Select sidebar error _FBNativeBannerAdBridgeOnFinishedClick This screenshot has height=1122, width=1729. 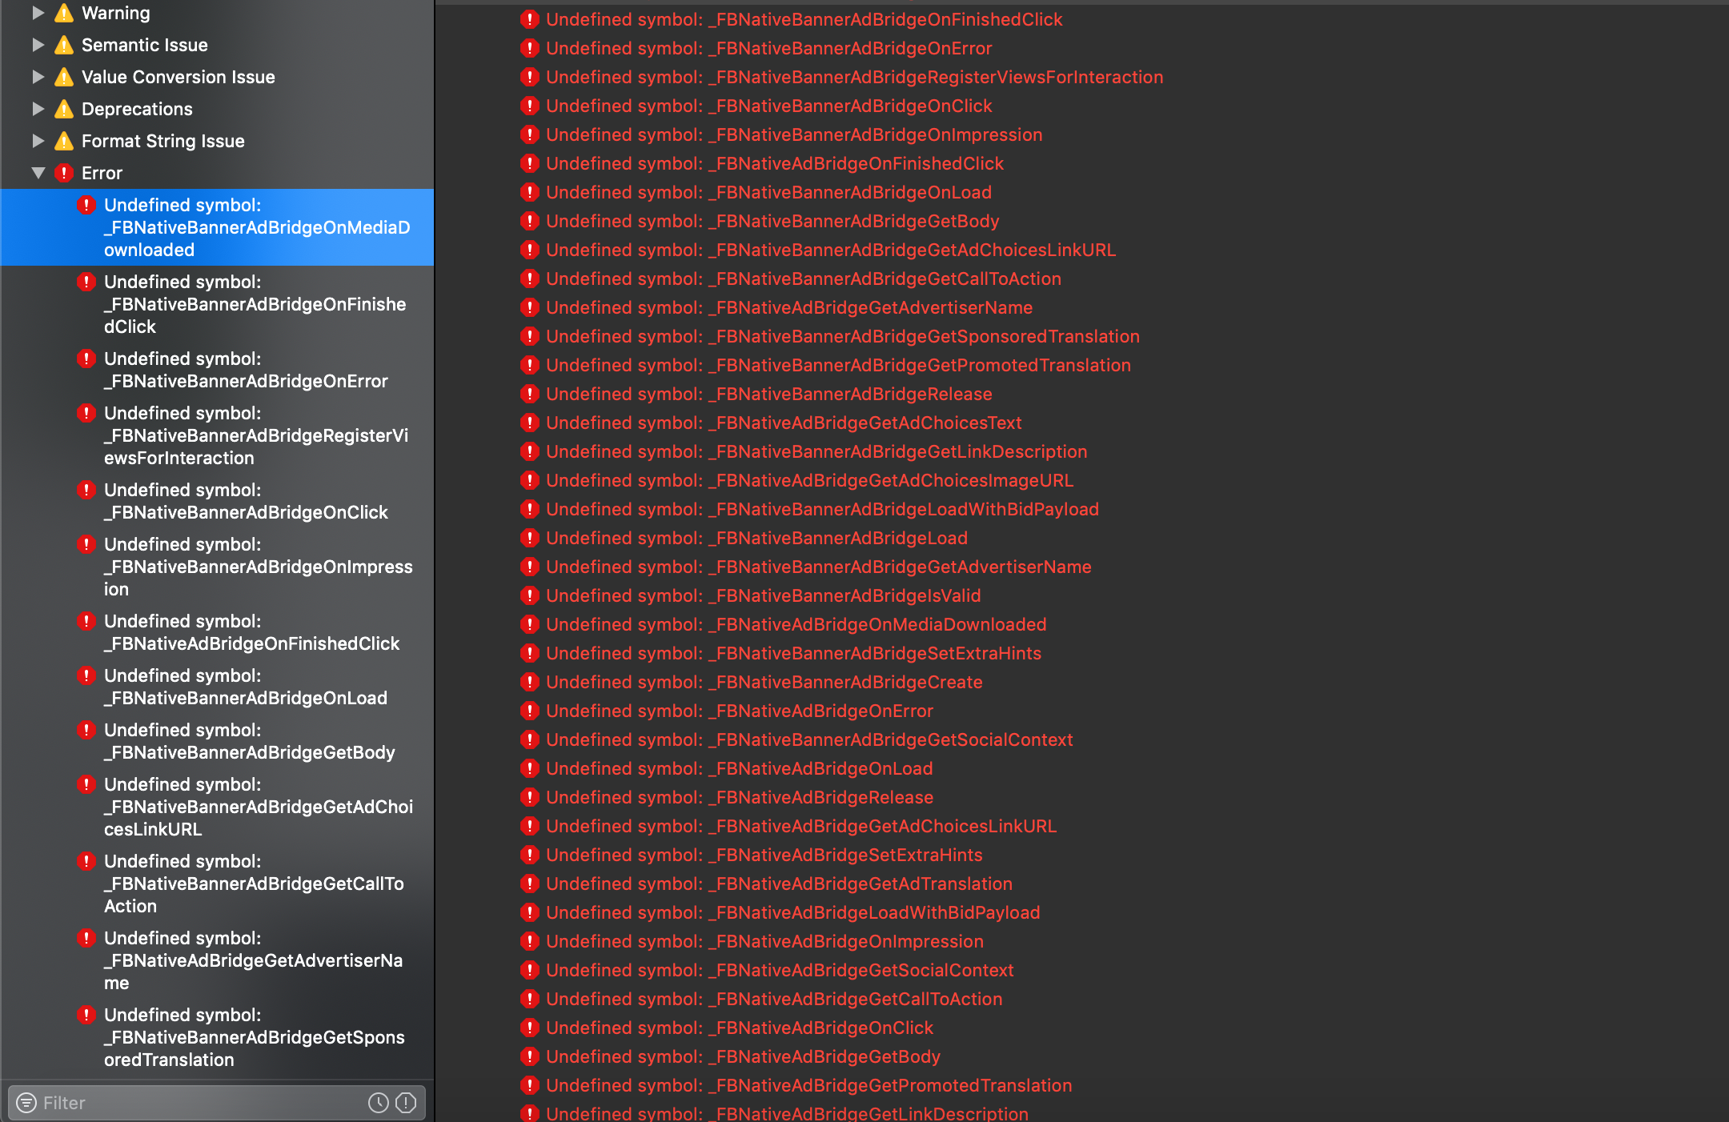[217, 304]
